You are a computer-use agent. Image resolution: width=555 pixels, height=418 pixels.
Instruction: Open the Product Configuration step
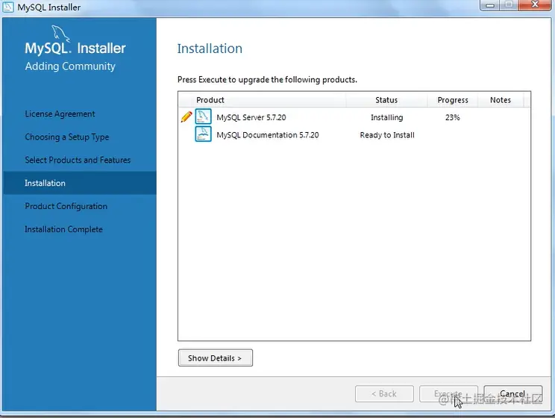coord(66,206)
